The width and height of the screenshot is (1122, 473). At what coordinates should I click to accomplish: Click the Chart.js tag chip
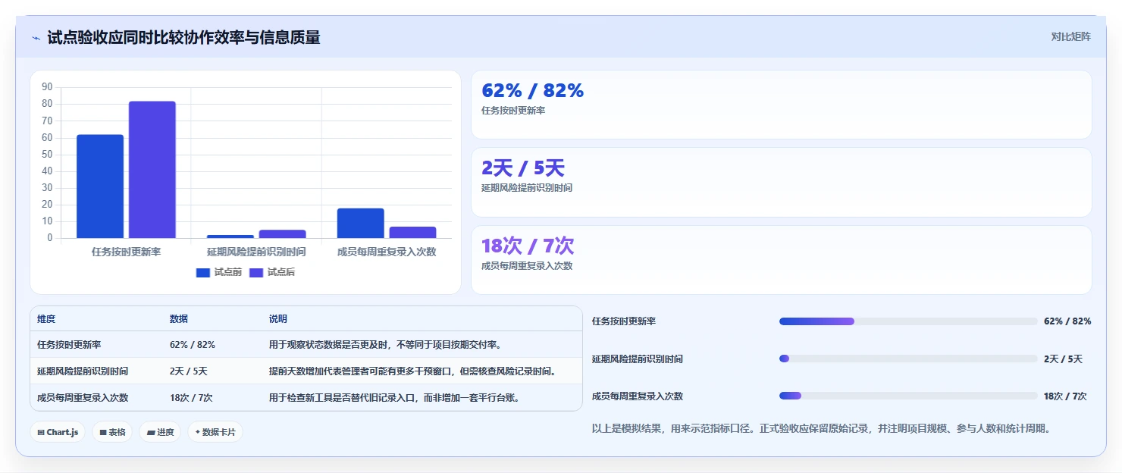click(58, 432)
